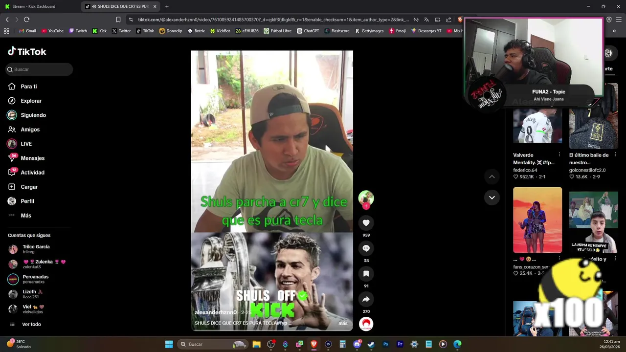Open Explorar section

pyautogui.click(x=31, y=101)
